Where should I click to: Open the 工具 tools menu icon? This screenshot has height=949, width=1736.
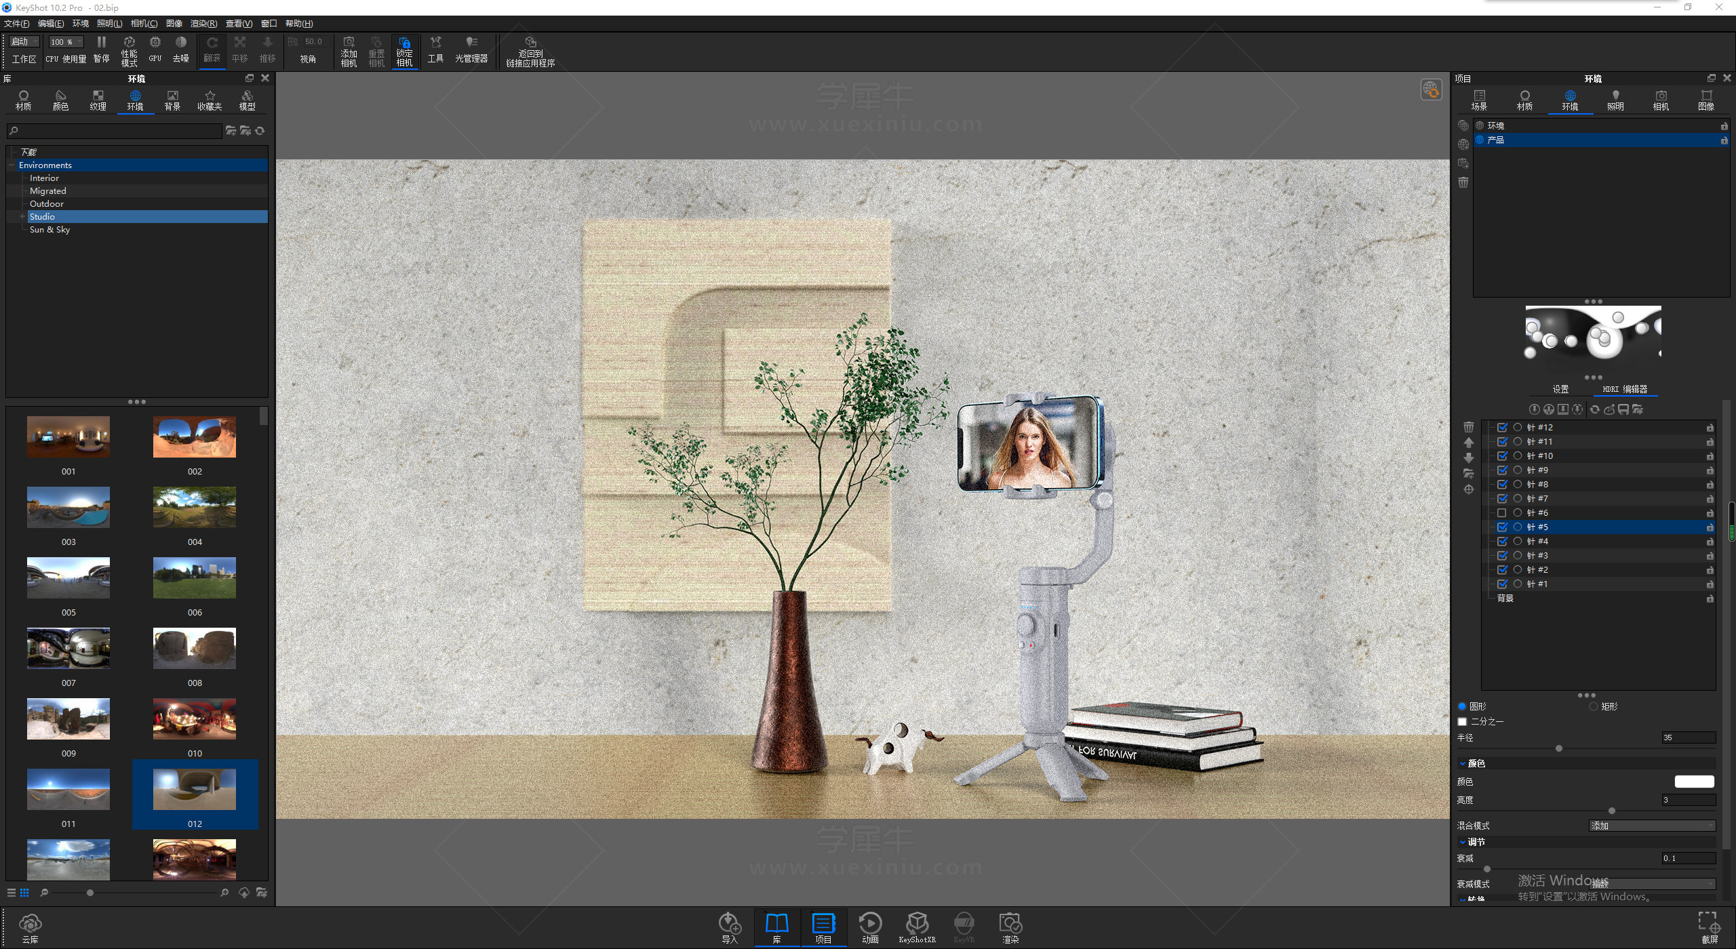click(435, 50)
